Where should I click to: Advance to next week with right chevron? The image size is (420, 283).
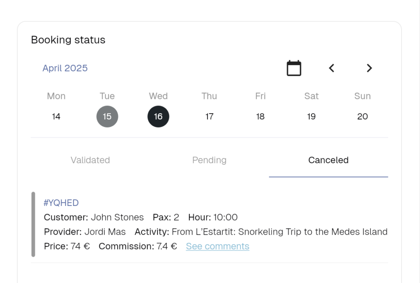pos(370,68)
